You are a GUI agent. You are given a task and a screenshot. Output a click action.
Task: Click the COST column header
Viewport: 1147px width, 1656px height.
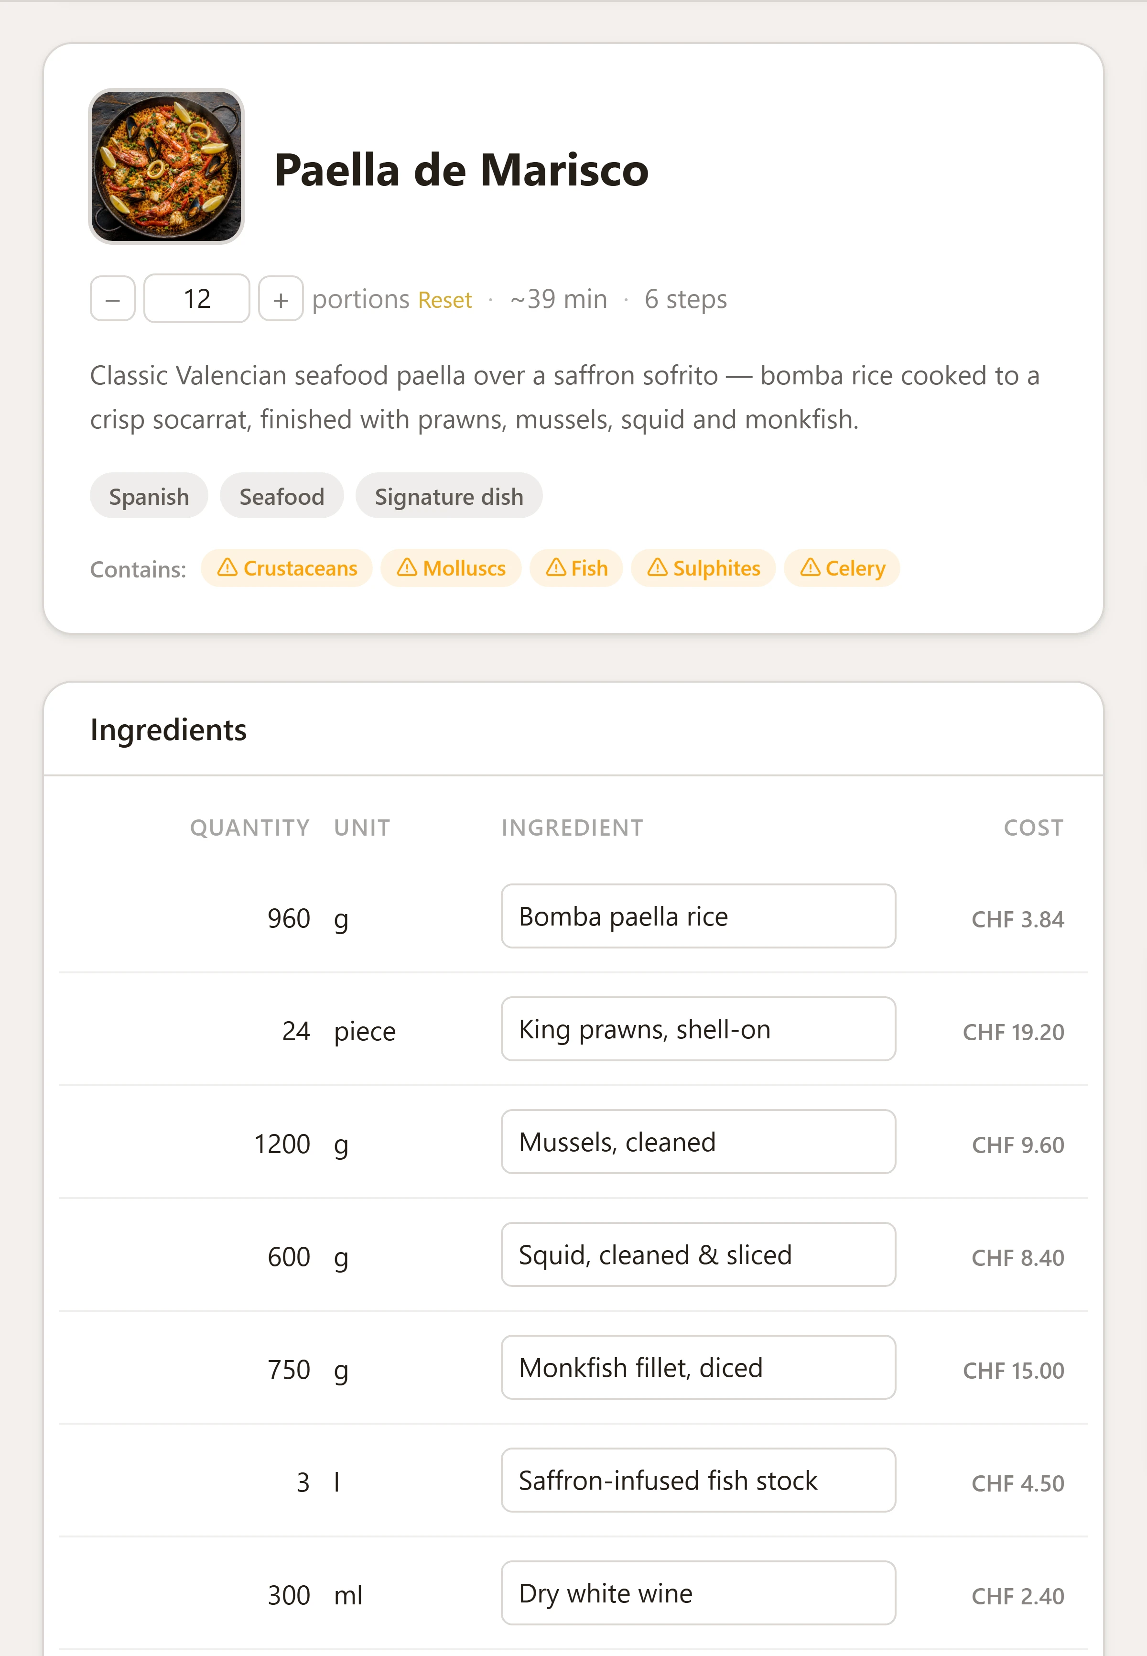pos(1033,828)
